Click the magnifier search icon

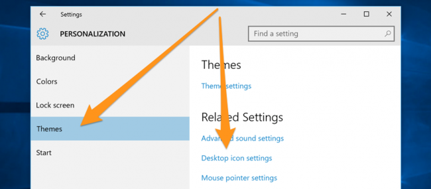tap(387, 34)
